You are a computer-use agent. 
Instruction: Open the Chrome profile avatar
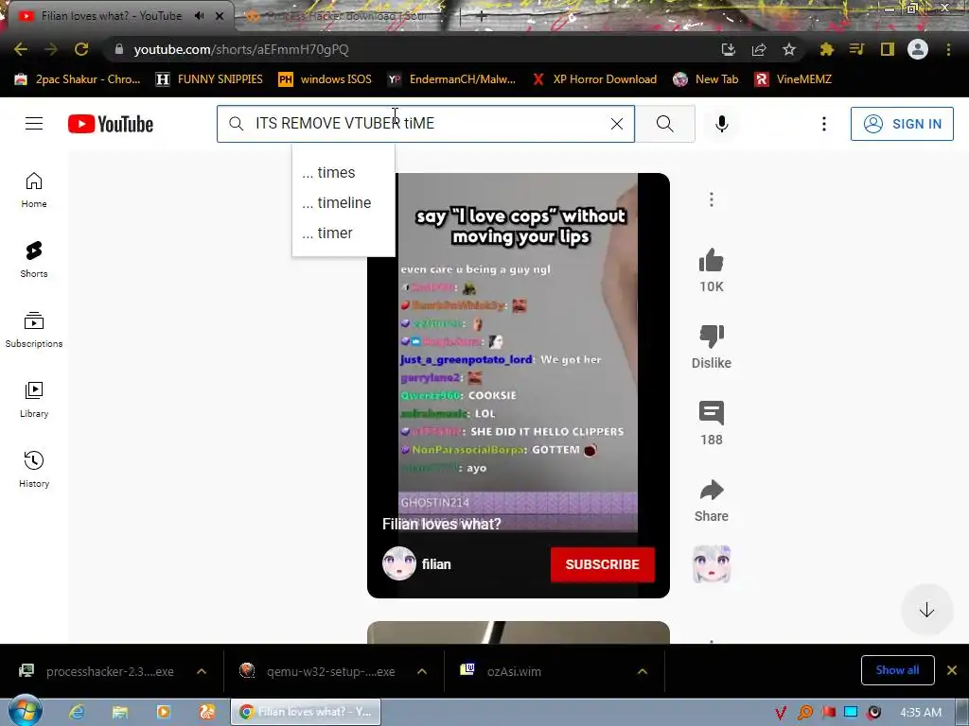pyautogui.click(x=918, y=49)
